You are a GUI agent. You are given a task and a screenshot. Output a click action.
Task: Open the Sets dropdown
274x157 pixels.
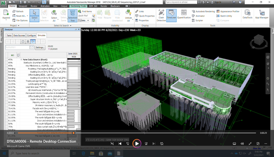tap(88, 20)
